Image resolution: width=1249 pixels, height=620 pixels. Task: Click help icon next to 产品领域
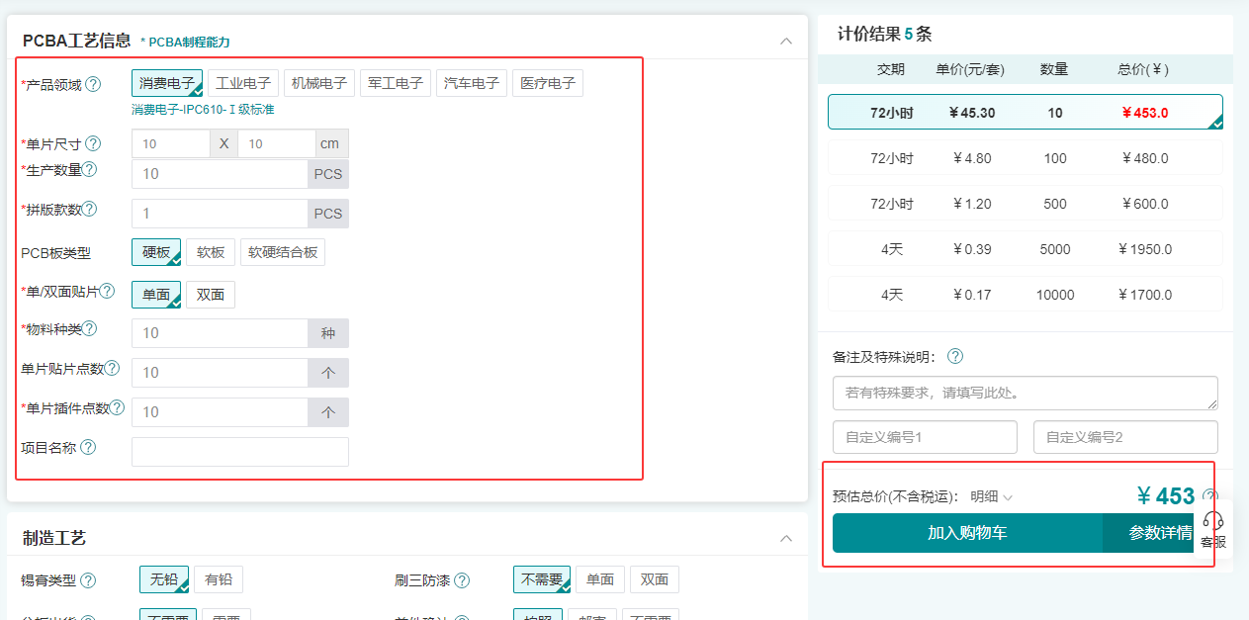coord(93,84)
